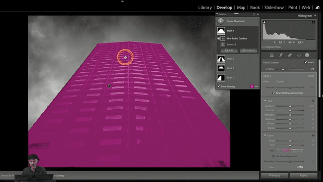This screenshot has width=323, height=182.
Task: Toggle Original Photo checkbox under histogram
Action: click(x=264, y=47)
